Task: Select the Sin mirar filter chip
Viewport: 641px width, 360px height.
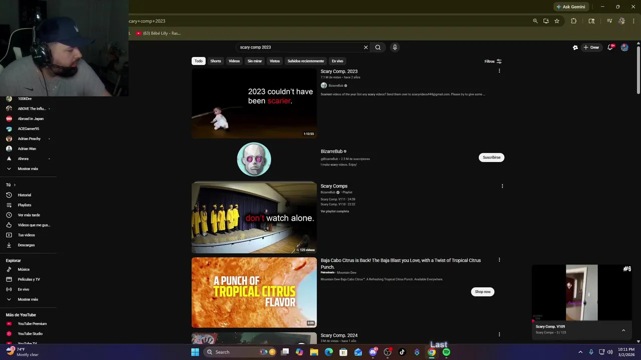Action: click(254, 61)
